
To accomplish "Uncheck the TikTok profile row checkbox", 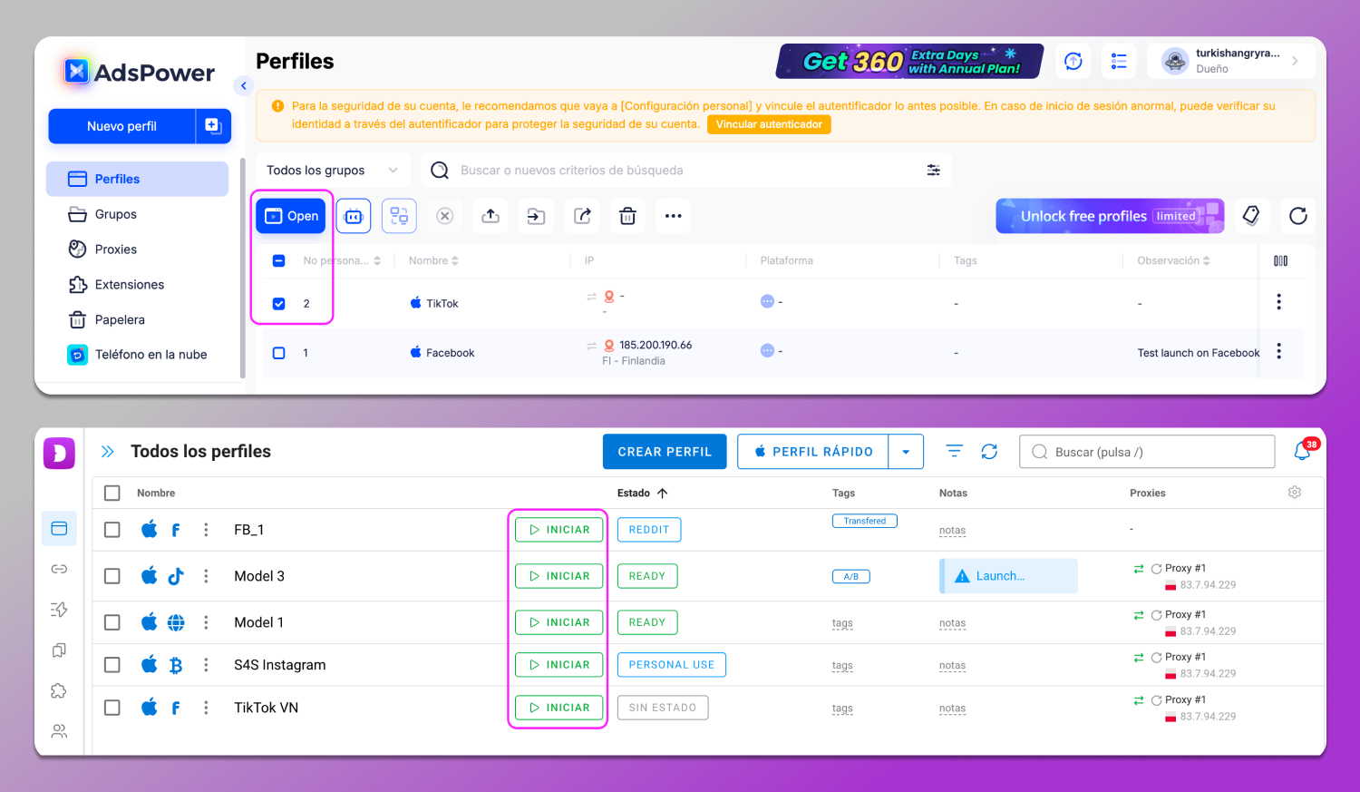I will click(x=279, y=304).
